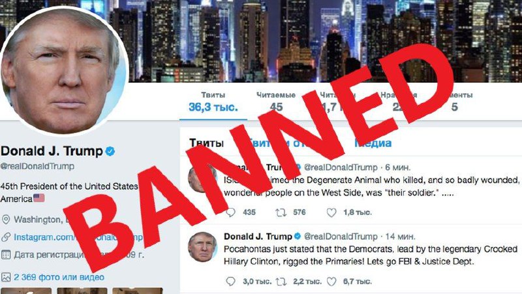This screenshot has width=522, height=294.
Task: Click reply icon on Degenerate Animal tweet
Action: pyautogui.click(x=230, y=213)
